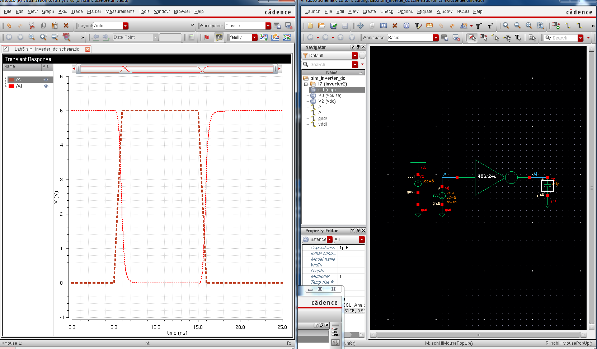Click the Zoom In icon in waveform toolbar

pyautogui.click(x=43, y=37)
